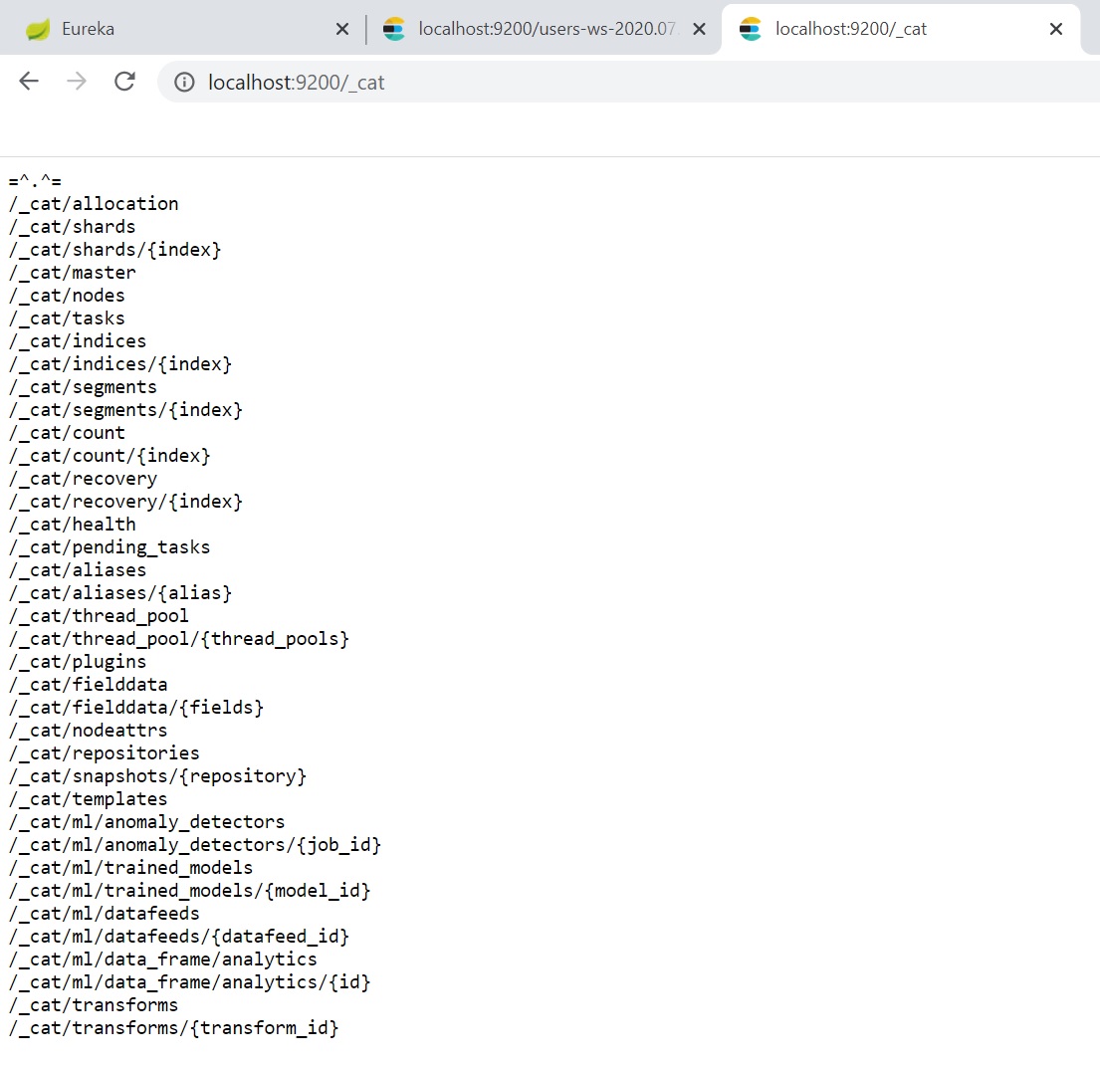Click the Elasticsearch favicon on the _cat tab
1100x1066 pixels.
(751, 30)
